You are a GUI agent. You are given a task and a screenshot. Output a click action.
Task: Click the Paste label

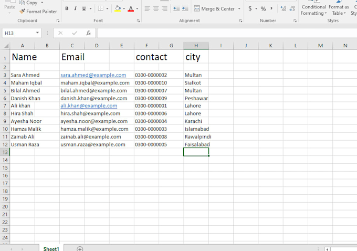10,7
